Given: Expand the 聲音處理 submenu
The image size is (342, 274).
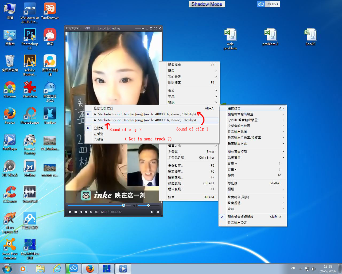Looking at the screenshot, I should pyautogui.click(x=252, y=203).
